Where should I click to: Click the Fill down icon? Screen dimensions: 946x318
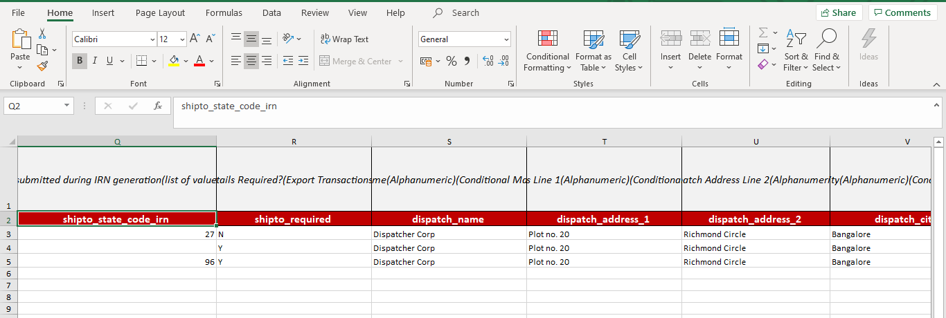tap(763, 49)
